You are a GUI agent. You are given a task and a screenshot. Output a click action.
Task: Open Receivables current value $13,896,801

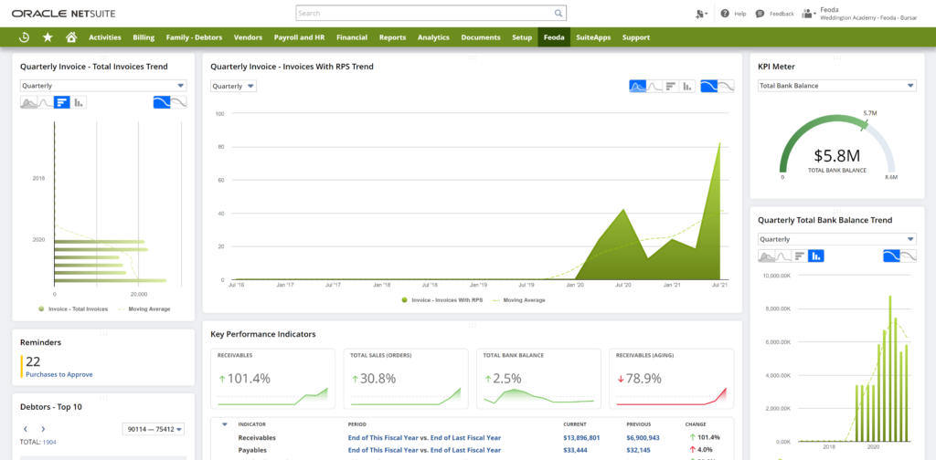(x=581, y=438)
